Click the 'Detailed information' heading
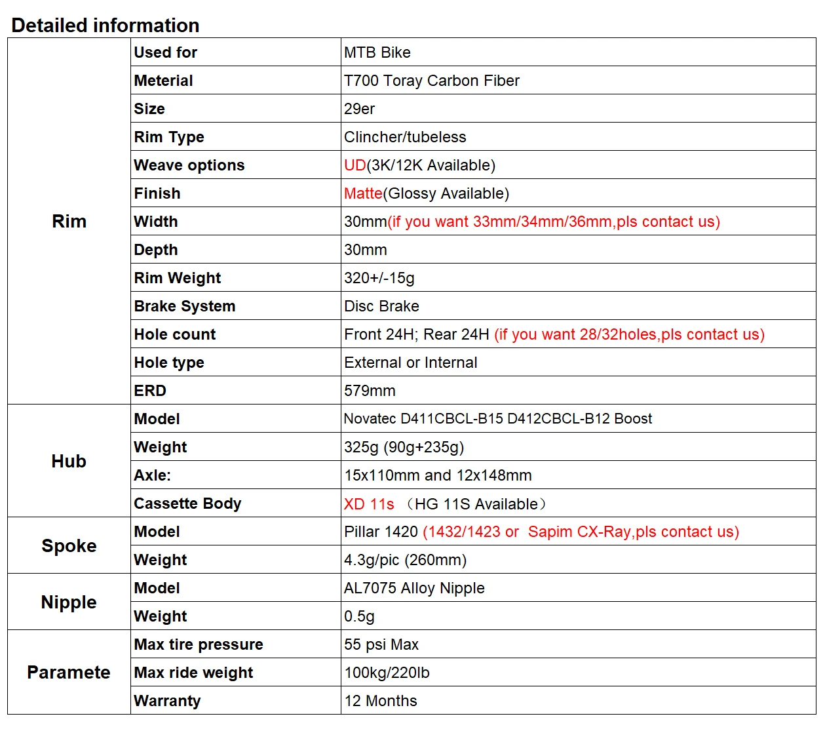 click(106, 25)
